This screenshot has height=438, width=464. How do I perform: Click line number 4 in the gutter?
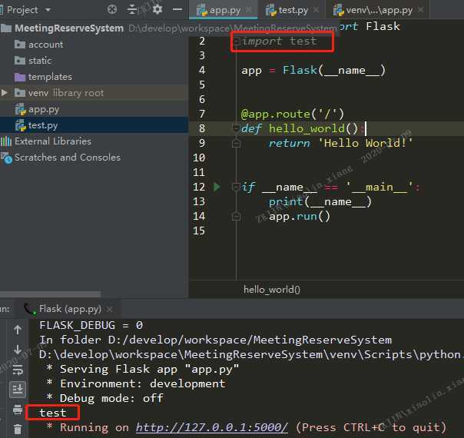[202, 71]
